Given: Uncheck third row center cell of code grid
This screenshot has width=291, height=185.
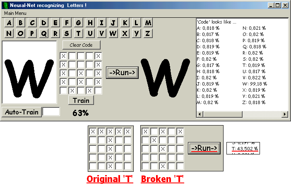Looking at the screenshot, I should pos(81,74).
